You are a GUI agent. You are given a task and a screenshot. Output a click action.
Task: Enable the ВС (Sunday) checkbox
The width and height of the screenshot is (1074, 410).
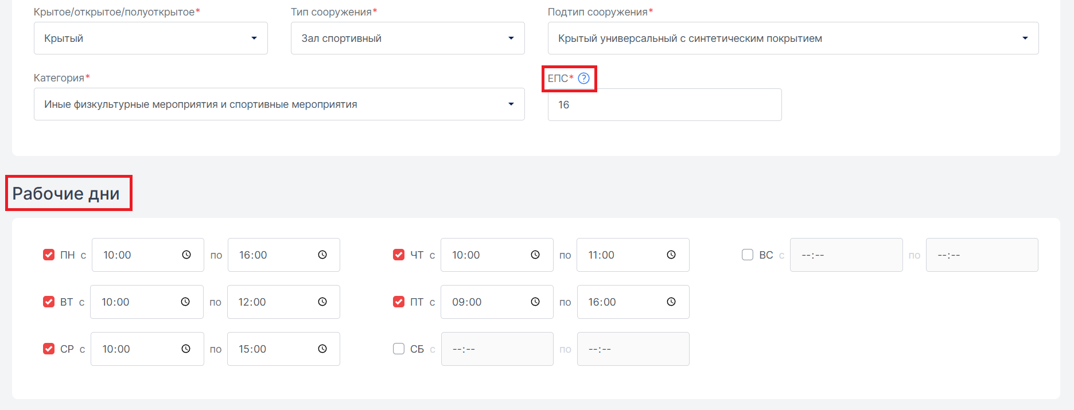pos(748,255)
